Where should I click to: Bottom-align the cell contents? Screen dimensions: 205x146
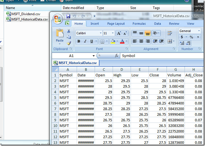click(148, 33)
